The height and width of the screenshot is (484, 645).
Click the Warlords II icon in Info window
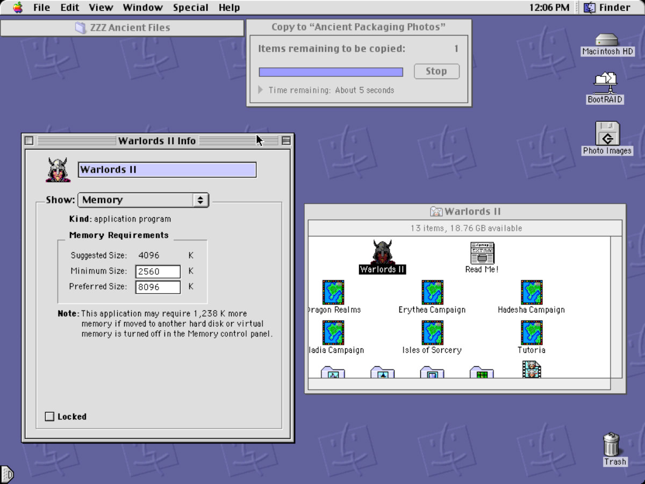58,170
